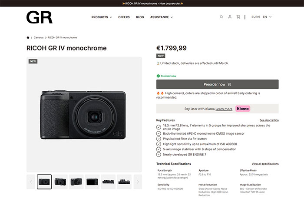Open the EUR € EN language selector
The image size is (304, 212).
[x=261, y=17]
